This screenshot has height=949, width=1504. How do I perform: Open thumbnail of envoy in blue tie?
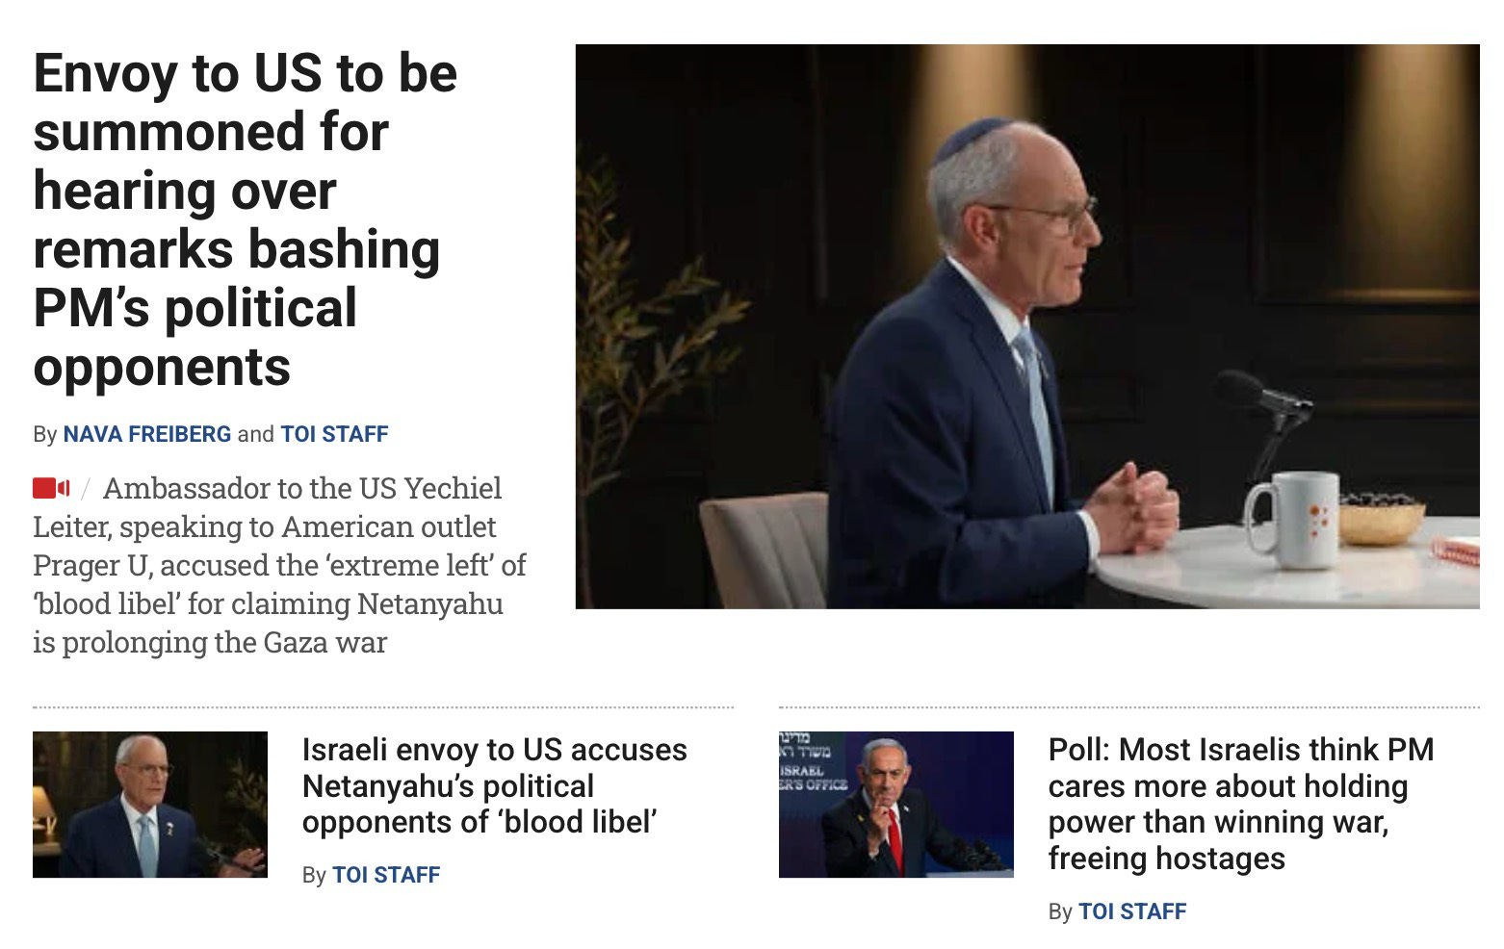click(x=150, y=805)
